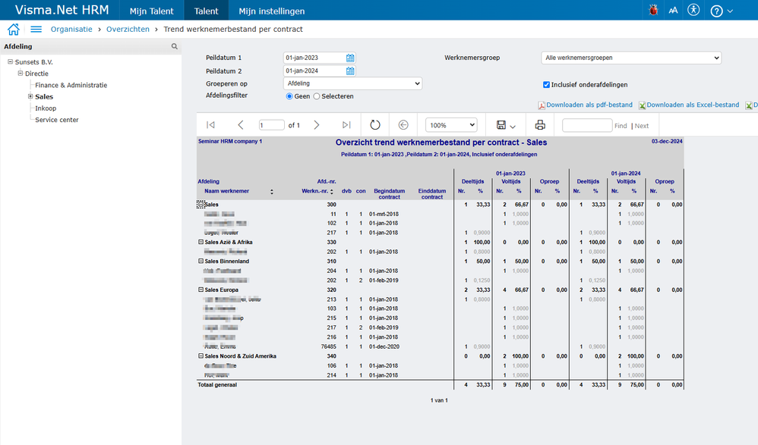Search departments using magnifier icon
This screenshot has width=758, height=445.
(175, 47)
